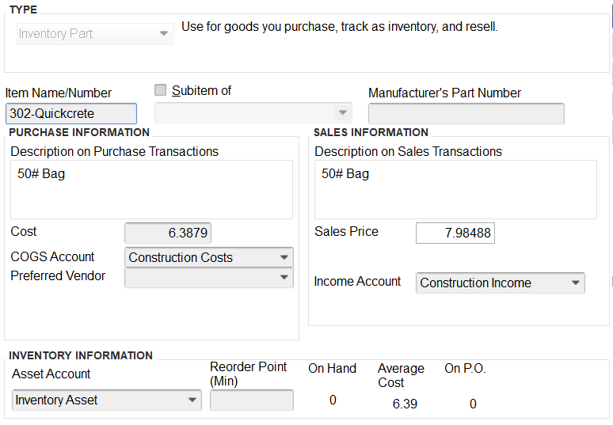This screenshot has width=613, height=425.
Task: Click the sales transactions description box
Action: click(x=455, y=189)
